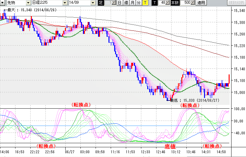The image size is (246, 157).
Task: Select the 日 daily timeframe button
Action: click(x=120, y=3)
